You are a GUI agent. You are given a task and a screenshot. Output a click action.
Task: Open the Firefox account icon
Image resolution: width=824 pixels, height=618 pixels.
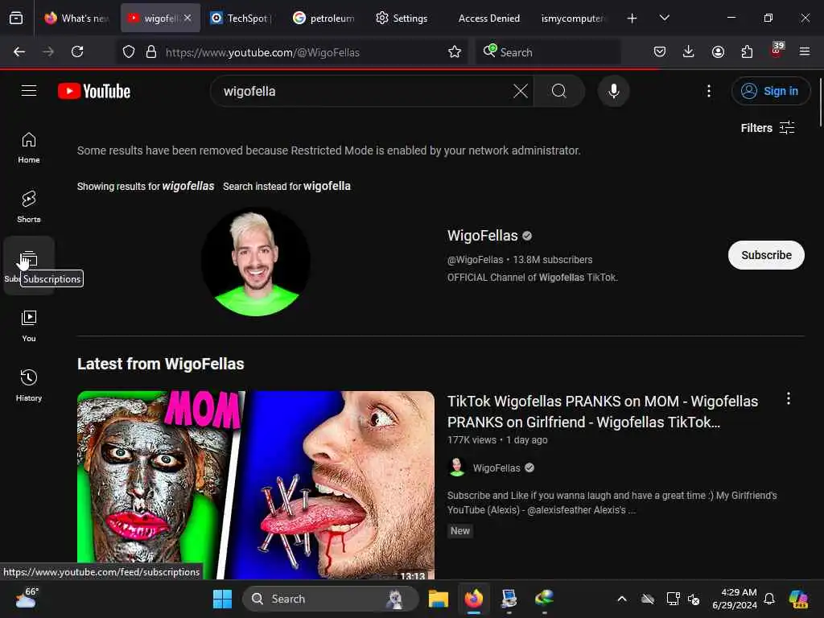pyautogui.click(x=718, y=51)
